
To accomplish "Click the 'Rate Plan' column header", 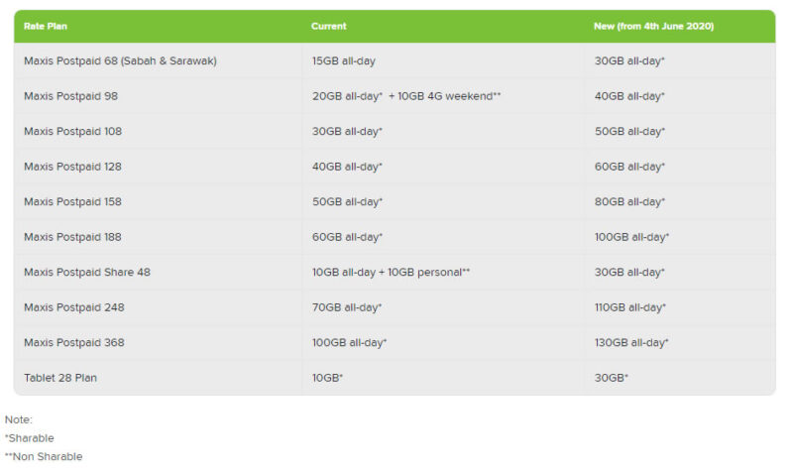I will coord(45,27).
